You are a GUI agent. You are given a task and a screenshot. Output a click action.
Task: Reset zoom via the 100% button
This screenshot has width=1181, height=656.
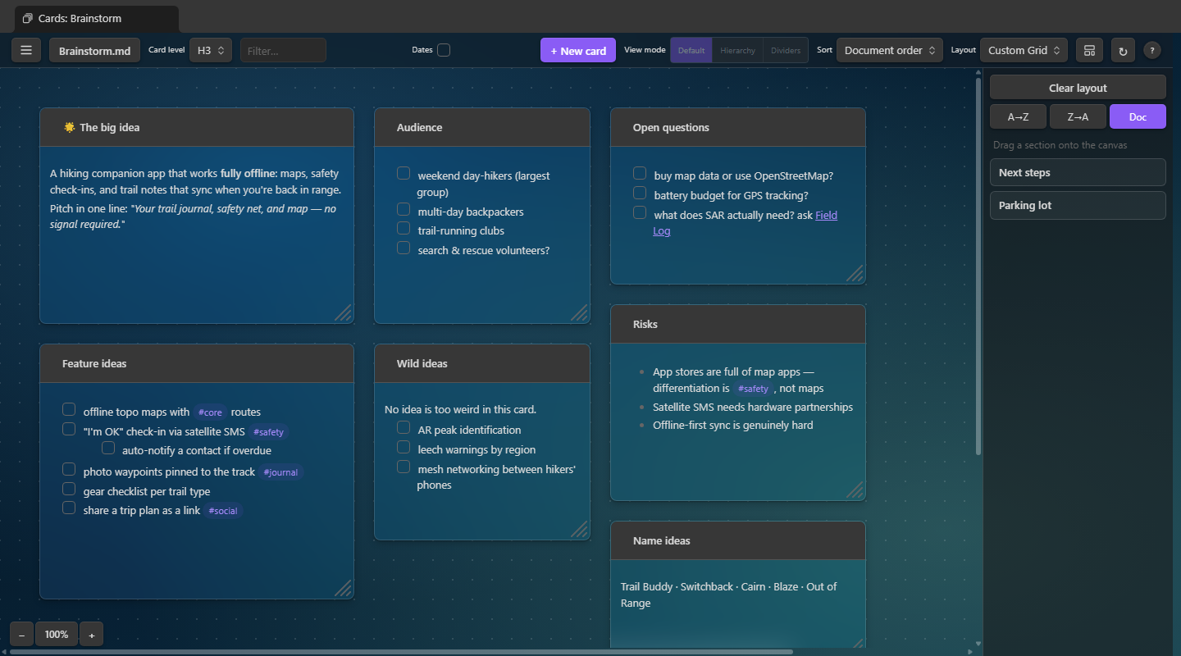[57, 634]
